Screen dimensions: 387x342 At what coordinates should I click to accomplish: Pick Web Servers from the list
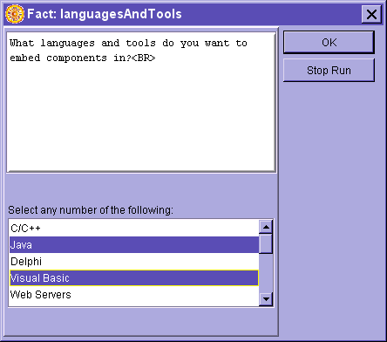click(x=134, y=295)
